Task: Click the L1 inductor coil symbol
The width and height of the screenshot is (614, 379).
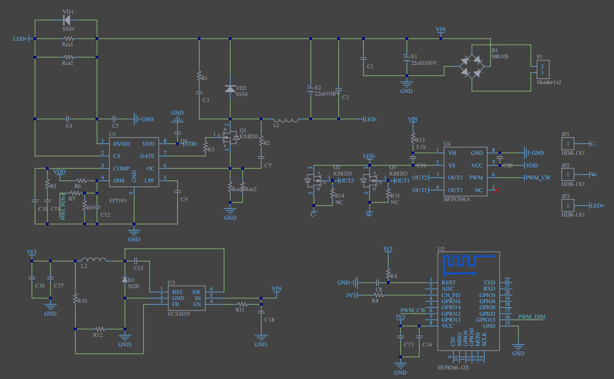Action: [x=286, y=120]
